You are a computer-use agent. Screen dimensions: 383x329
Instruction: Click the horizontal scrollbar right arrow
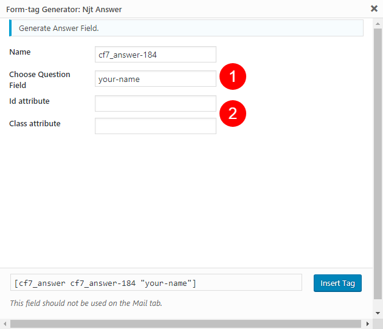tap(367, 324)
